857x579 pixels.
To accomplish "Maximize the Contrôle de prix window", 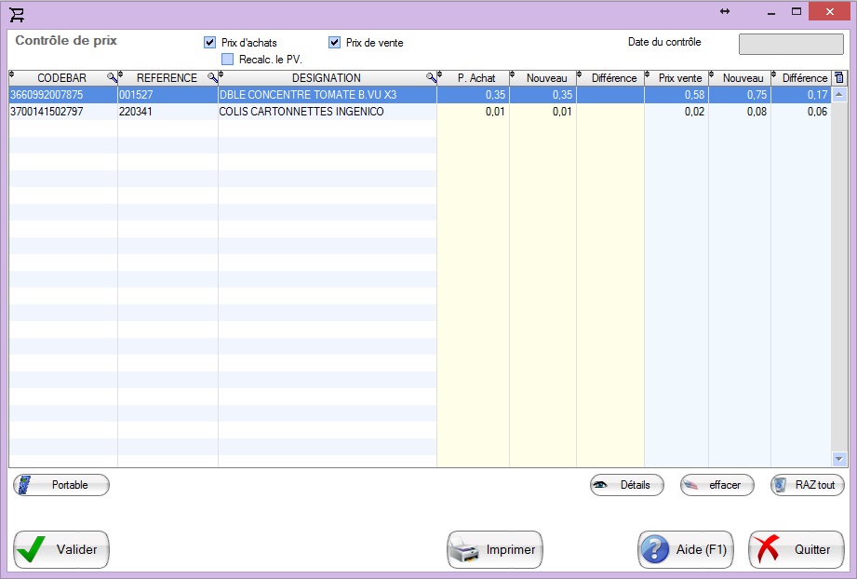I will [x=797, y=11].
